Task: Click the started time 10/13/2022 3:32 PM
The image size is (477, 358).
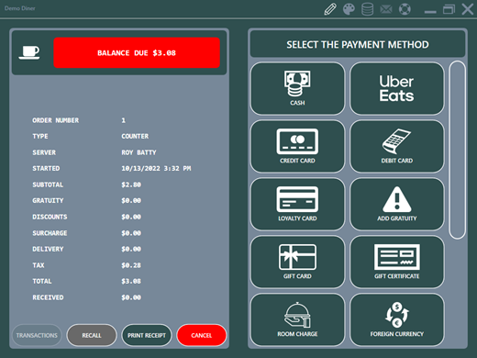Action: pyautogui.click(x=156, y=169)
